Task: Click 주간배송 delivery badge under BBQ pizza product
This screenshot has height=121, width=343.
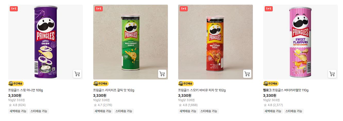Action: click(186, 84)
